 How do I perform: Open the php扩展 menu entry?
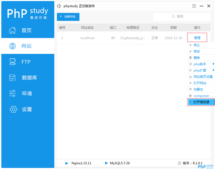coord(201,71)
